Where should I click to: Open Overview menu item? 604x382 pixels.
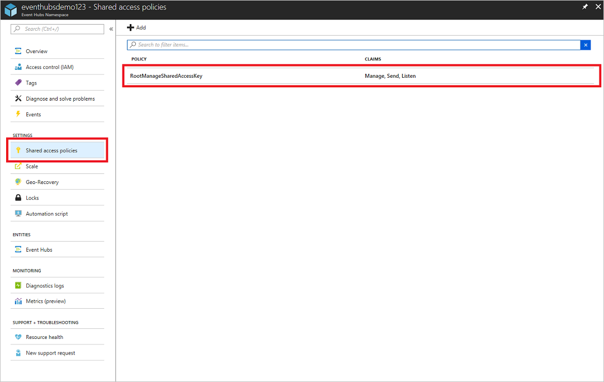click(x=58, y=51)
